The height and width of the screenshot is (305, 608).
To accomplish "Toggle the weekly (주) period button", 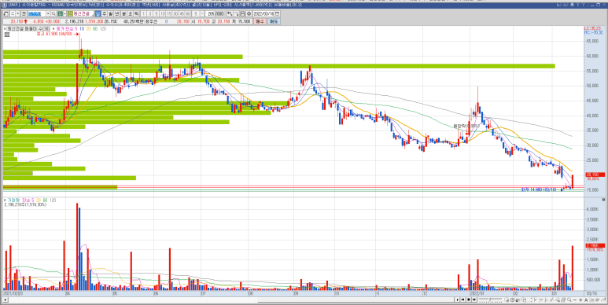I will coord(105,13).
